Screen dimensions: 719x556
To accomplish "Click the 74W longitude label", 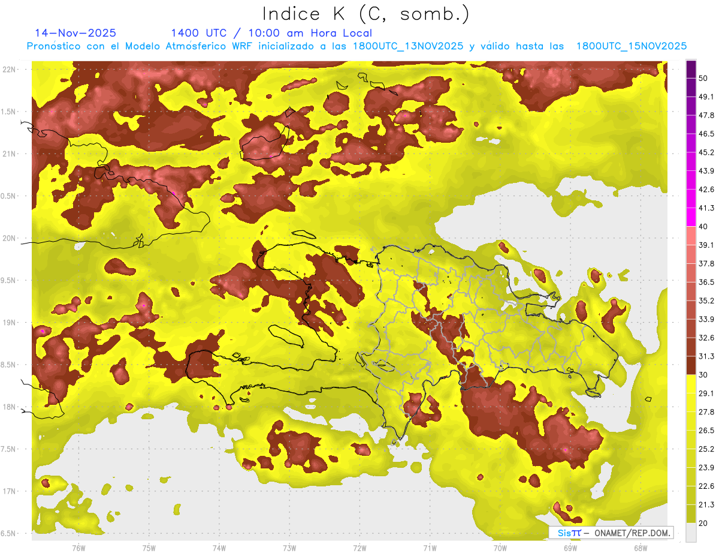I will pos(219,548).
